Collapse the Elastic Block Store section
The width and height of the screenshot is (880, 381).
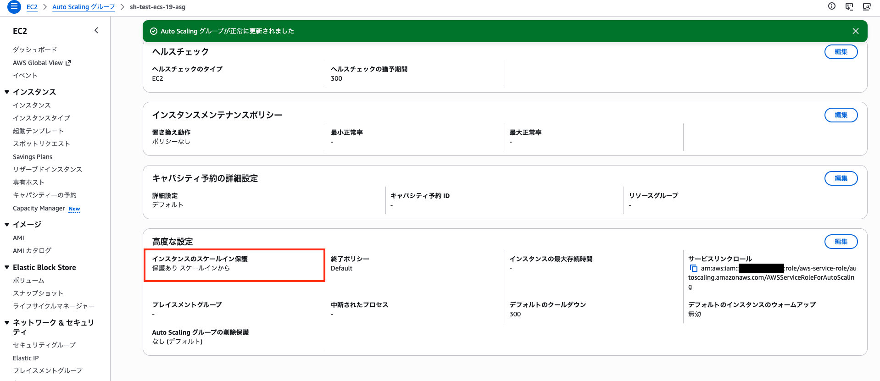point(7,267)
